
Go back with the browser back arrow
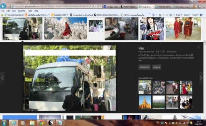[x=3, y=6]
